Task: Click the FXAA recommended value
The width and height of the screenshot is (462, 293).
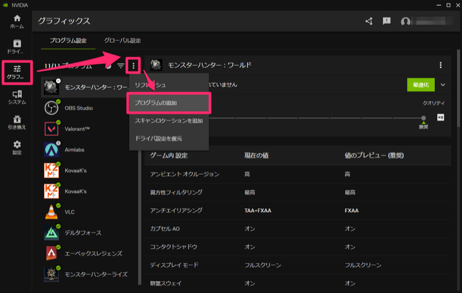Action: click(x=352, y=211)
